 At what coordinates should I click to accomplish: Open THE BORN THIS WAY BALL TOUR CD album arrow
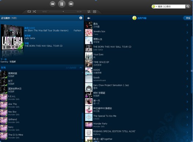coord(187,48)
